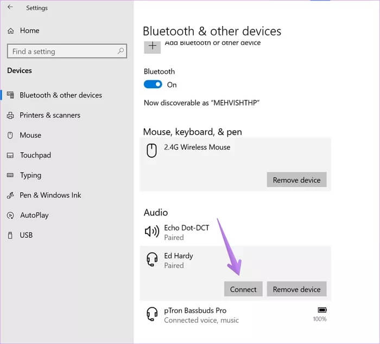Screen dimensions: 380x344
Task: Click the search magnifier icon
Action: tap(121, 51)
